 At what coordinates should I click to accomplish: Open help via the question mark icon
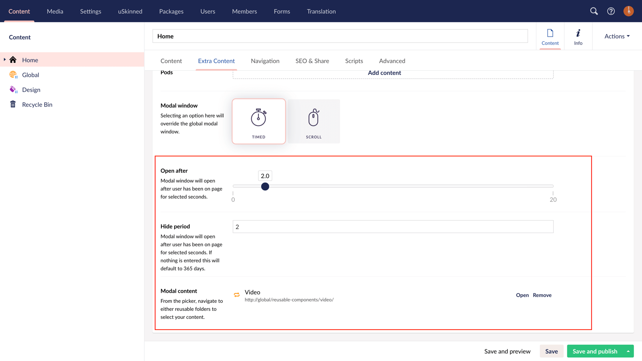[x=611, y=11]
